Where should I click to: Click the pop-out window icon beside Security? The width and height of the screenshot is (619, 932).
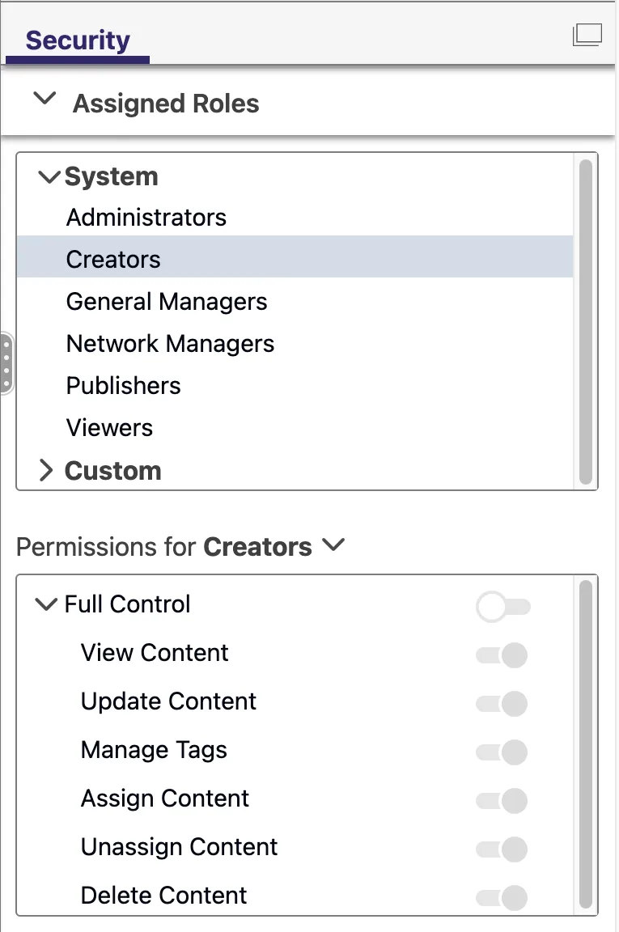tap(587, 35)
